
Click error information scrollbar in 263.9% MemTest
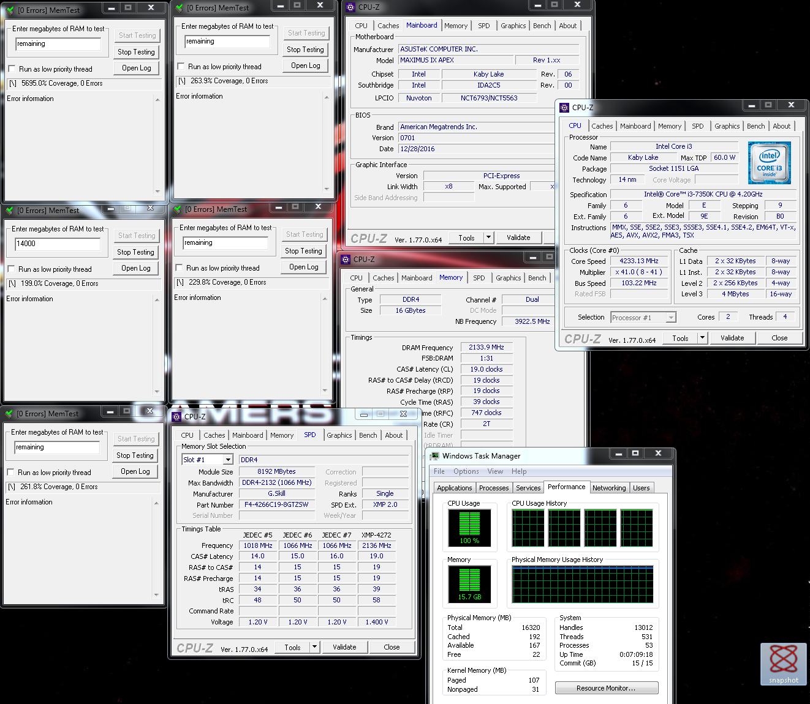tap(327, 143)
